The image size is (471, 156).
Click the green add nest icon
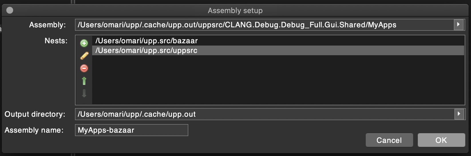(84, 43)
